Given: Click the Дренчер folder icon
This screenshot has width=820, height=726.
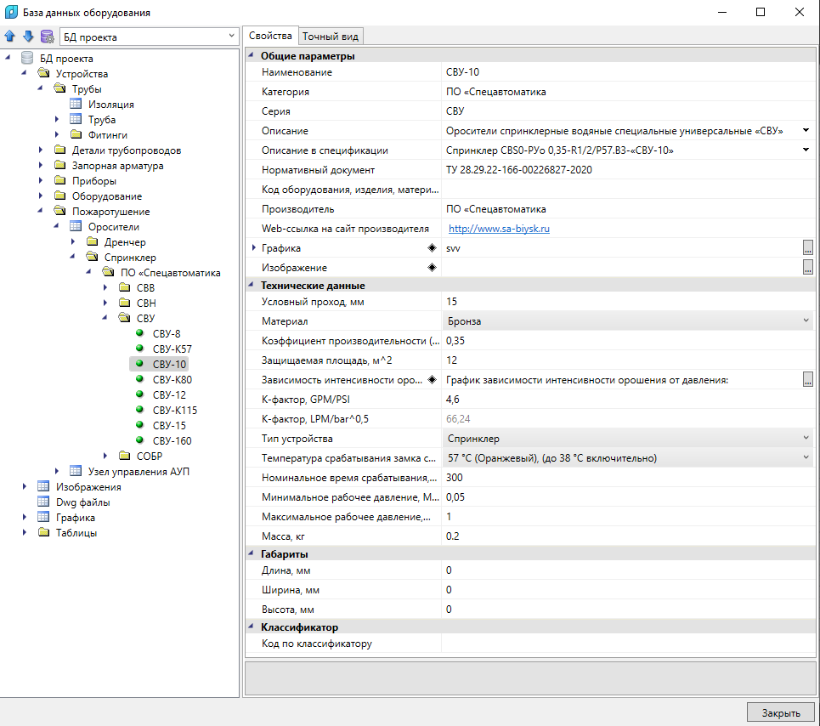Looking at the screenshot, I should point(92,241).
